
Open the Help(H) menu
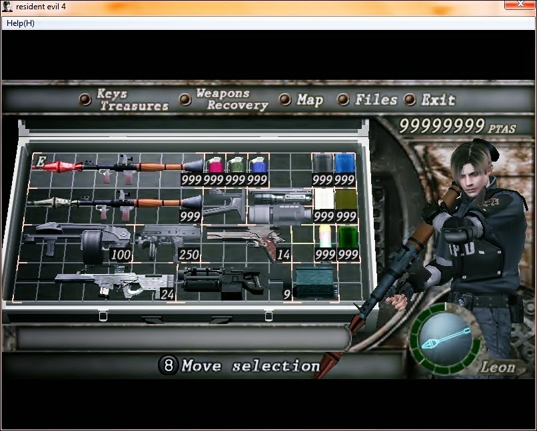pos(21,23)
